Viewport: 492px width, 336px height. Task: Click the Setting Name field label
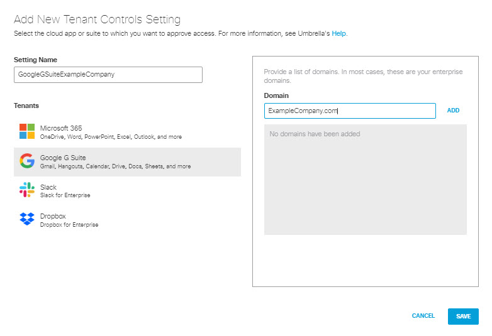[x=35, y=60]
